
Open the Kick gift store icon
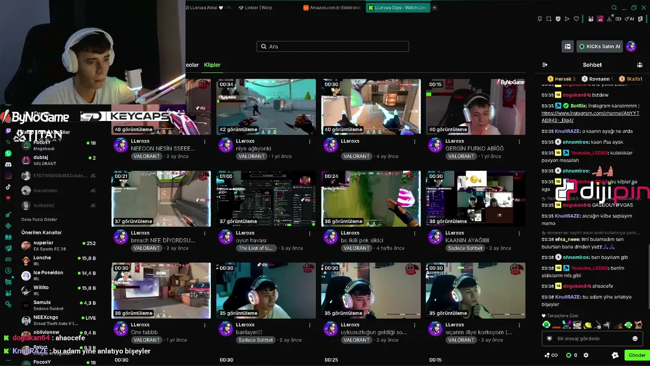tap(568, 46)
